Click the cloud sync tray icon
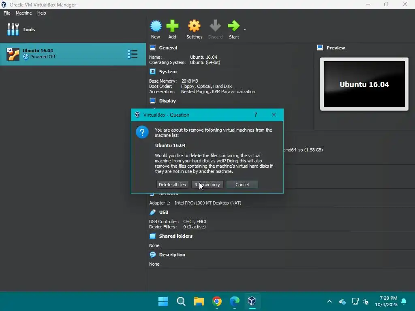Screen dimensions: 415x311 click(x=342, y=301)
